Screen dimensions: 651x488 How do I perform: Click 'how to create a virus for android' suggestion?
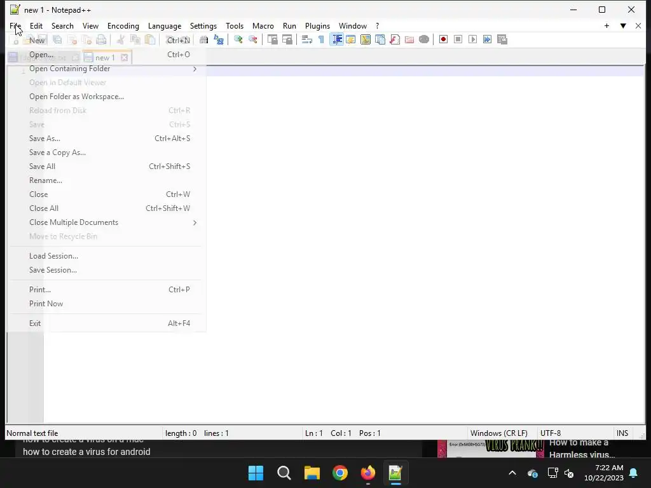pos(86,452)
